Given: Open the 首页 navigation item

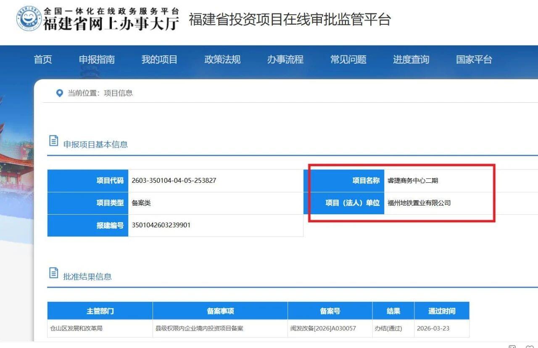Looking at the screenshot, I should click(42, 60).
